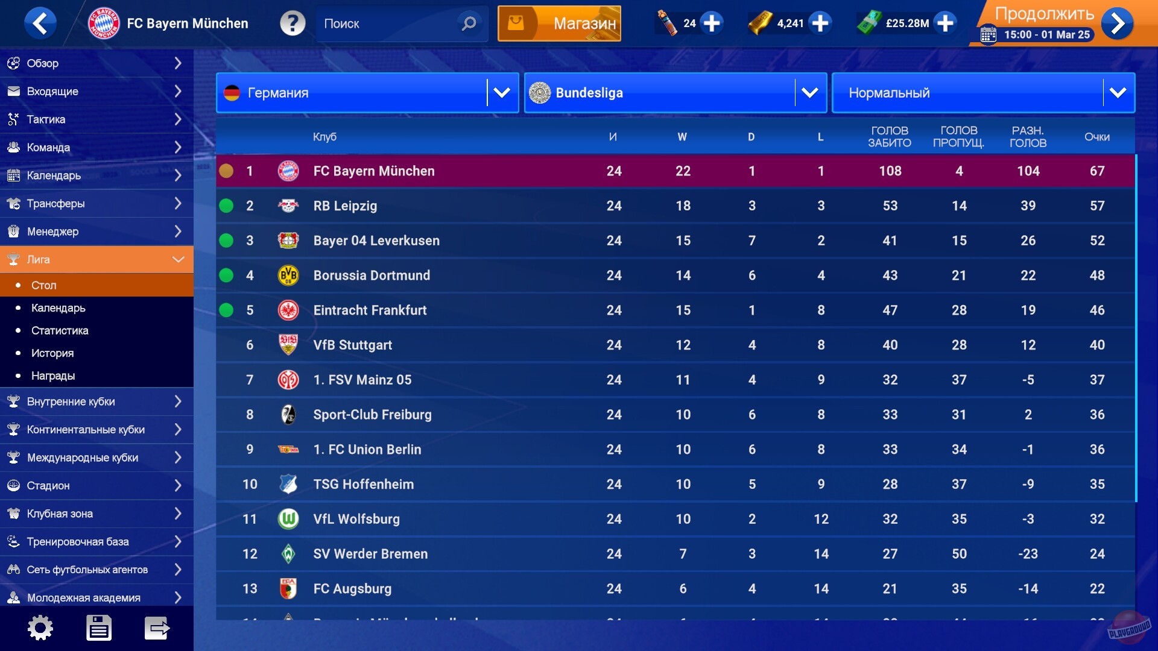Click the green dot beside Eintracht Frankfurt
This screenshot has width=1158, height=651.
click(x=227, y=309)
